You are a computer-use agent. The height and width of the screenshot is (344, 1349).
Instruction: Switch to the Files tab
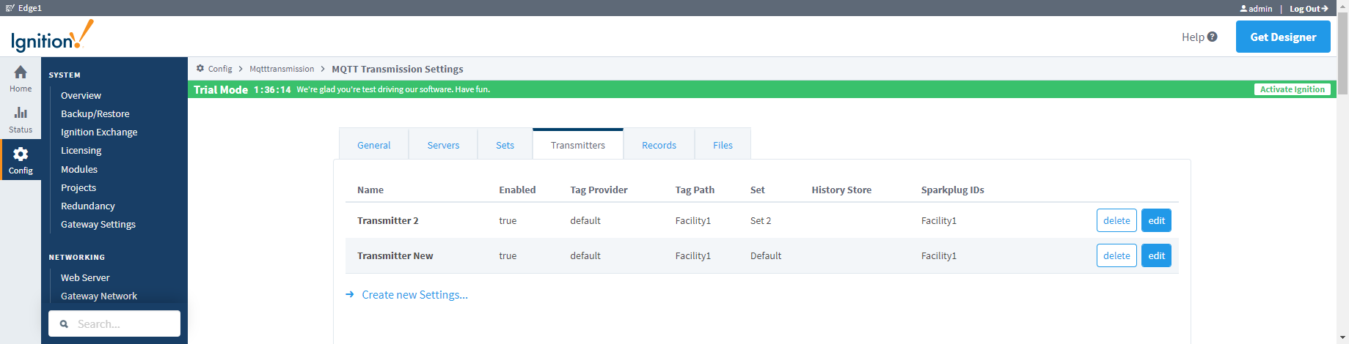723,144
